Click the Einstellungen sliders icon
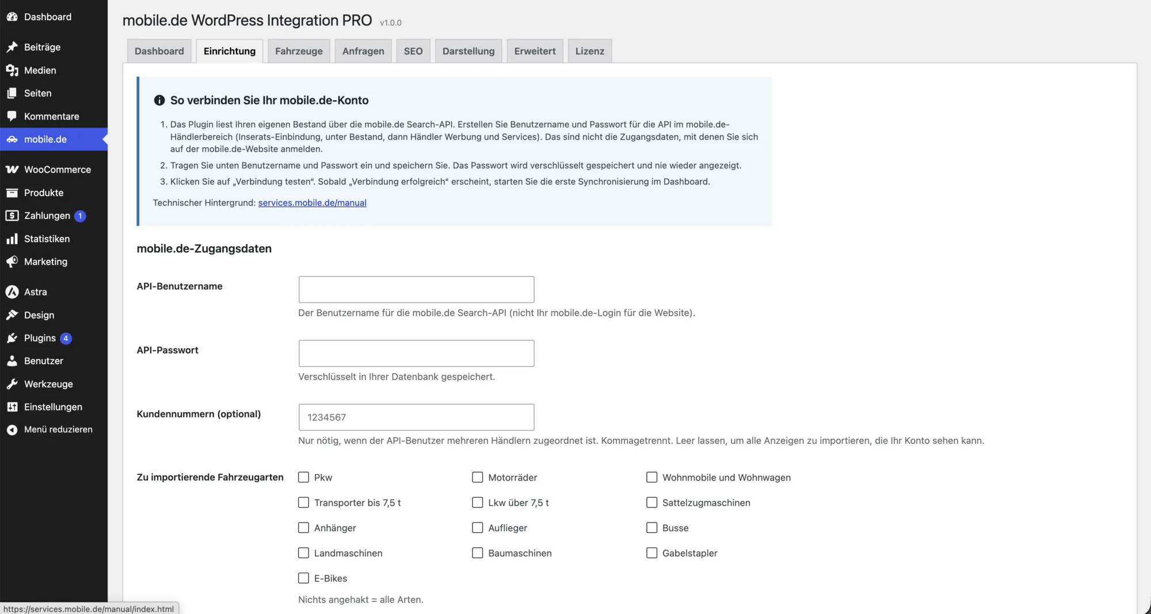This screenshot has height=614, width=1151. pos(12,407)
